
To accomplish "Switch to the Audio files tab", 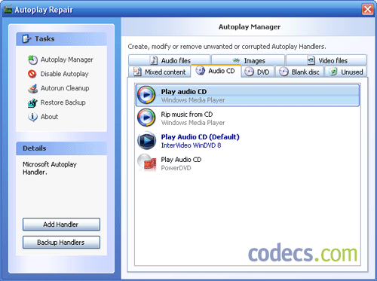I will click(169, 60).
